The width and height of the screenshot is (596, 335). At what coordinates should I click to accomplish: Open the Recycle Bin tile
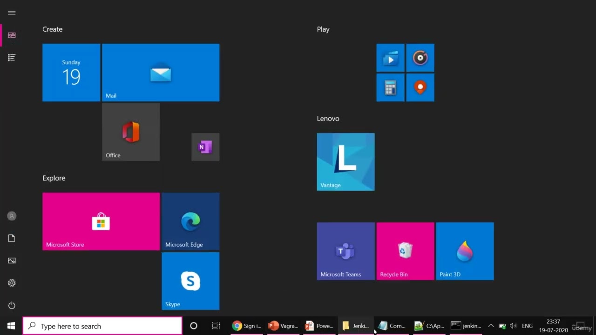pos(405,251)
